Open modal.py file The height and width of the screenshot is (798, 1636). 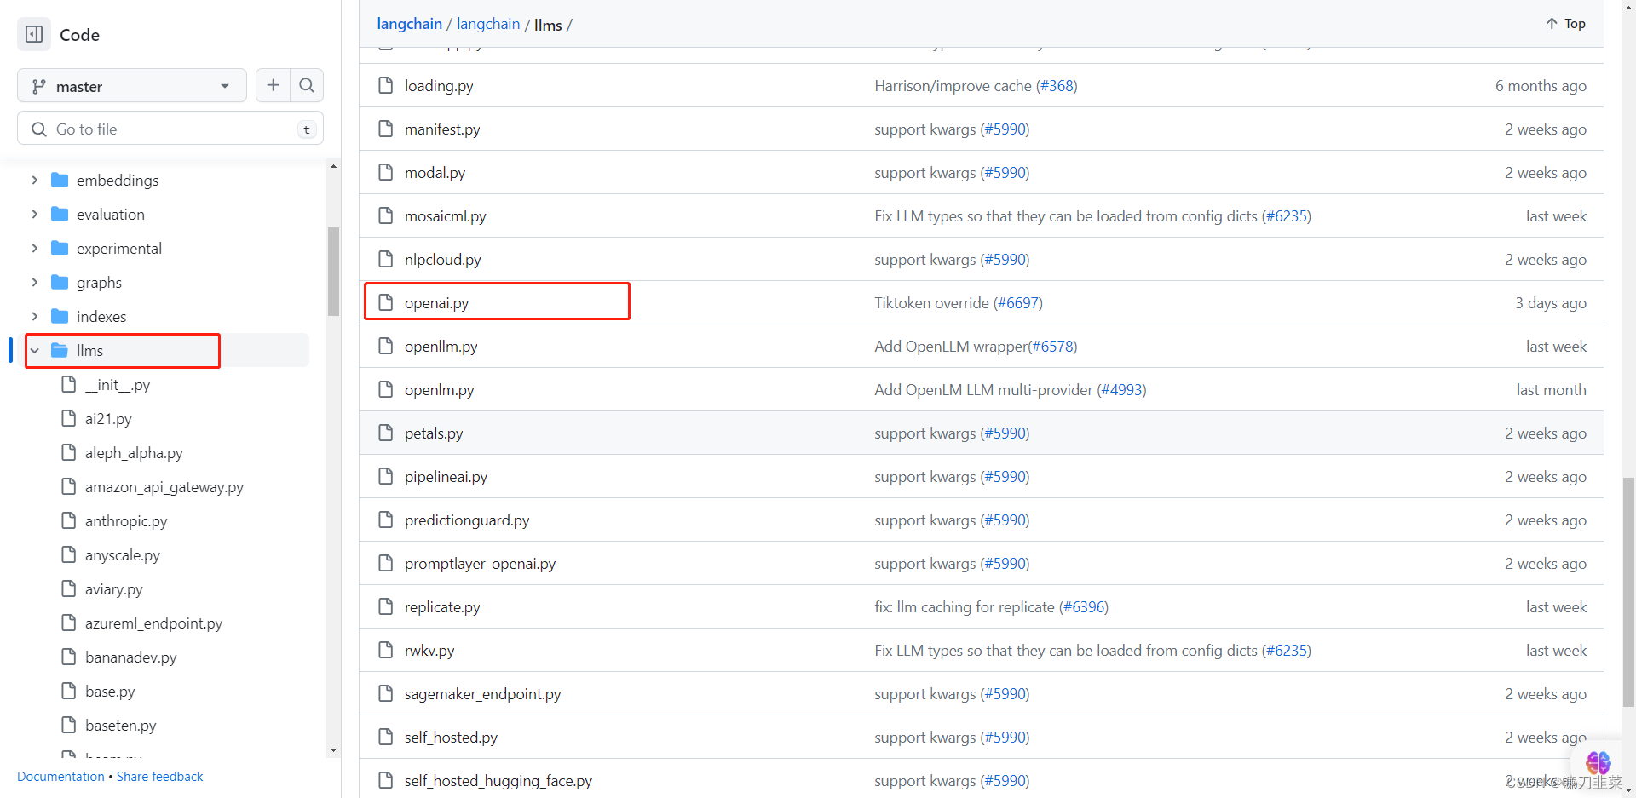pyautogui.click(x=435, y=172)
